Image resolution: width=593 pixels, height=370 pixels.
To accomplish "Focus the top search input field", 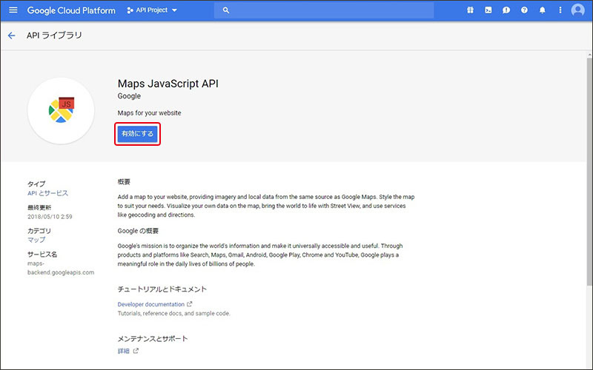I will 324,10.
